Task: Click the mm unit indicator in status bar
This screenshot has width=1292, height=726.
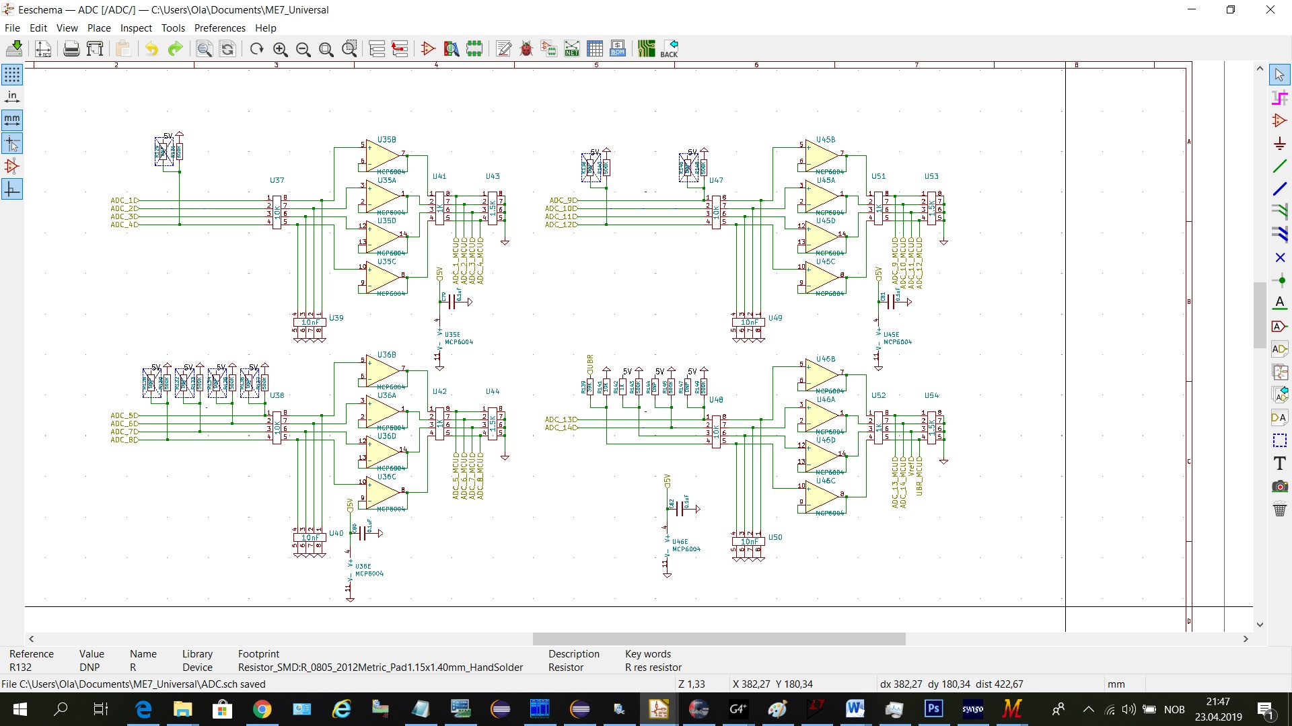Action: pos(1116,684)
